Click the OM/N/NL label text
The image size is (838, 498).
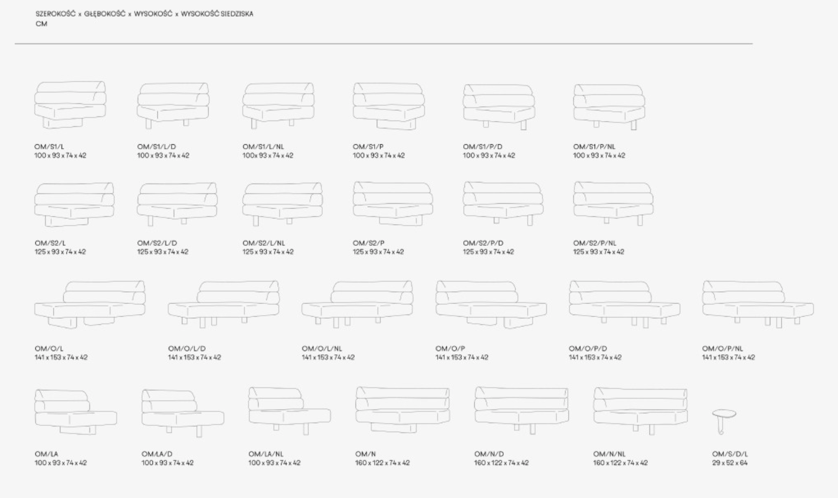(x=609, y=454)
